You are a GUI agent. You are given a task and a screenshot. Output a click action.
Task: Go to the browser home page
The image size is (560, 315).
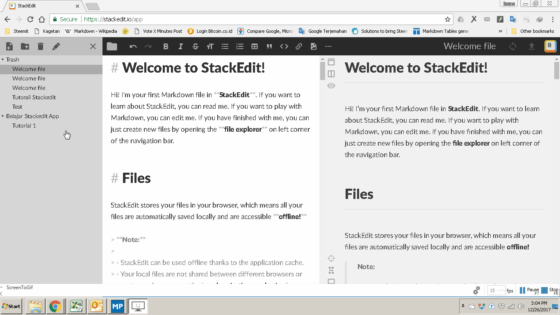pos(42,19)
